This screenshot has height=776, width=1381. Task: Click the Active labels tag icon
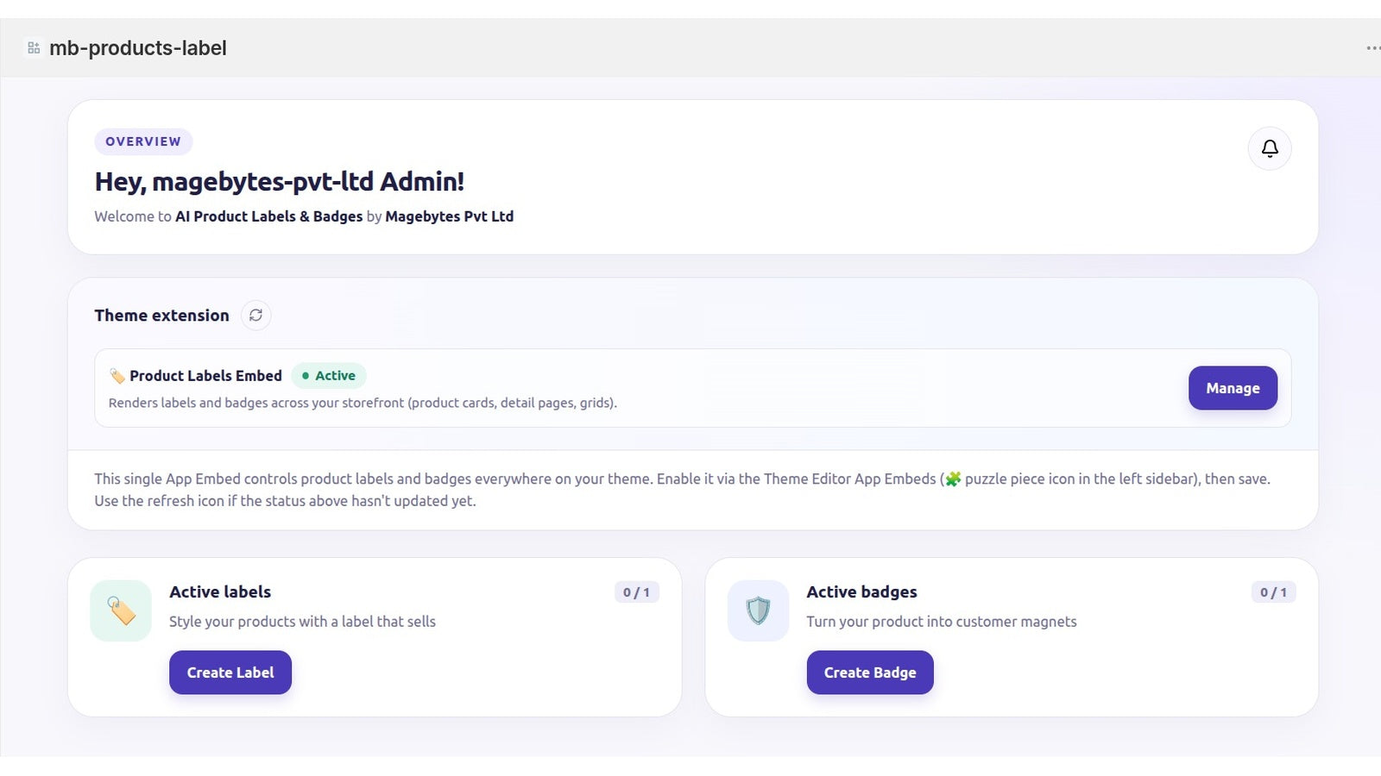tap(121, 610)
